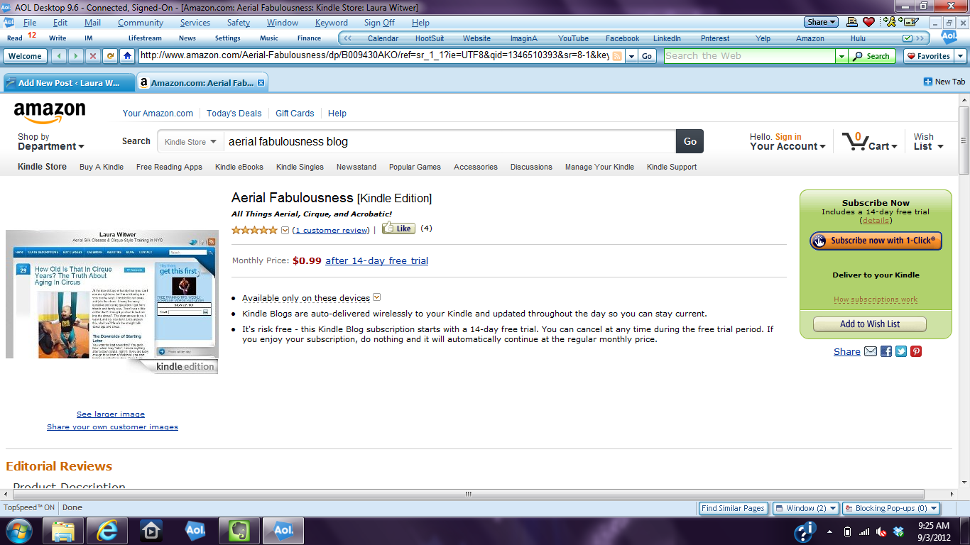Click in the Amazon search text field

coord(449,141)
